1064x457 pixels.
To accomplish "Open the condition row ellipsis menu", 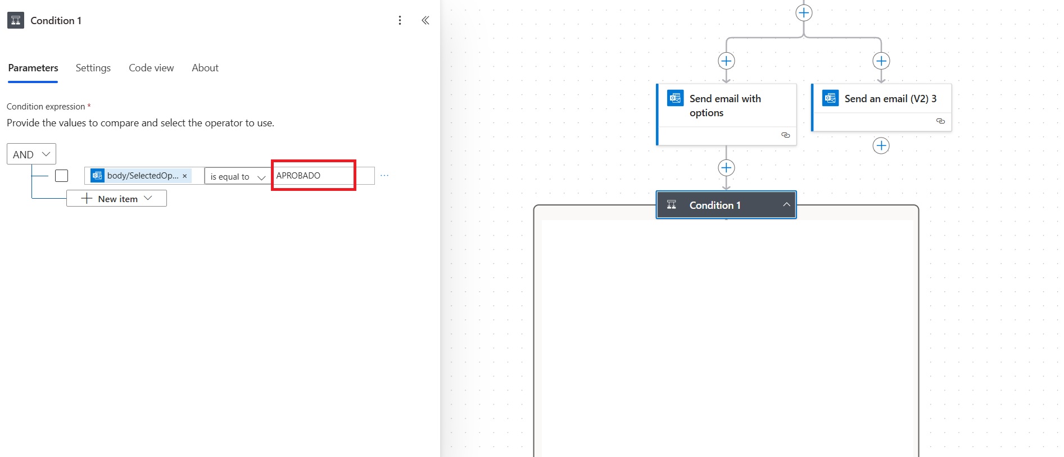I will [x=384, y=176].
